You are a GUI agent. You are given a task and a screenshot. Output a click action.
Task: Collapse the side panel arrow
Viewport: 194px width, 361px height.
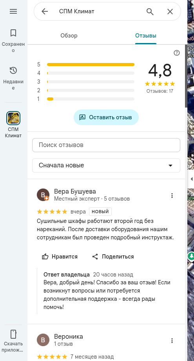tap(191, 179)
